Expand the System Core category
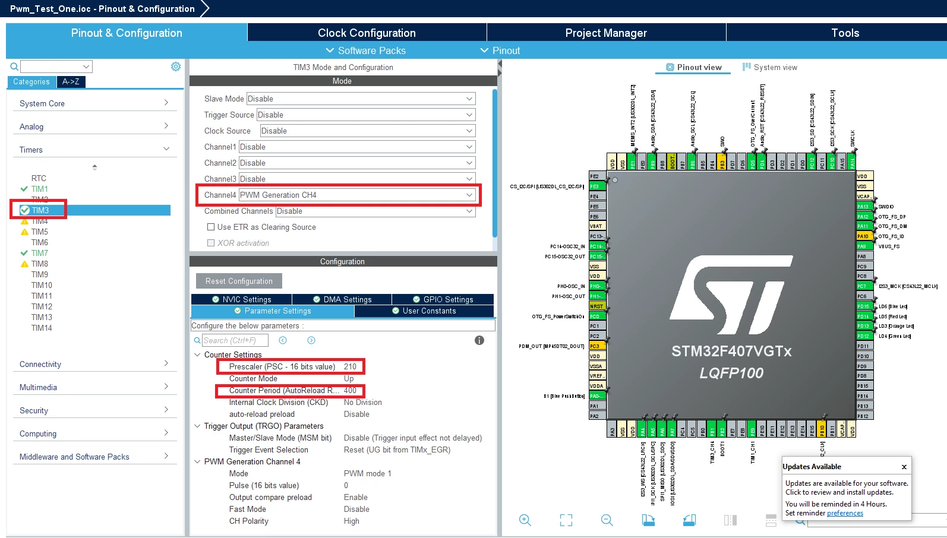 click(x=94, y=103)
